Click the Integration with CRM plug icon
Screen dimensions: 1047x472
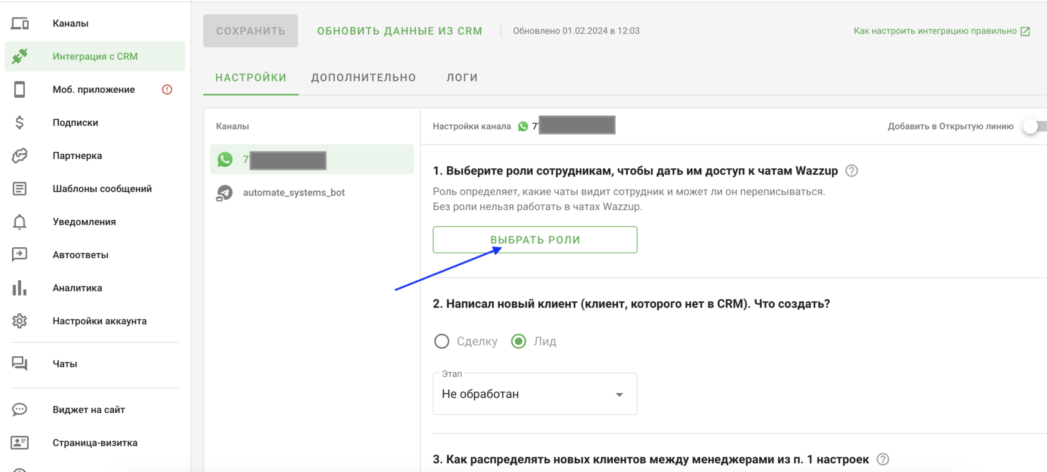point(20,56)
